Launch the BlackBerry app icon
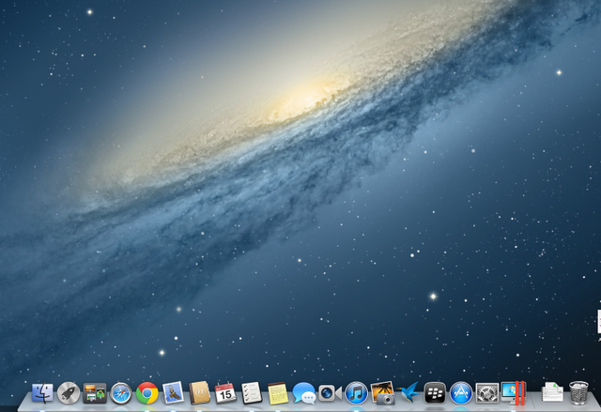Image resolution: width=601 pixels, height=412 pixels. pyautogui.click(x=435, y=393)
